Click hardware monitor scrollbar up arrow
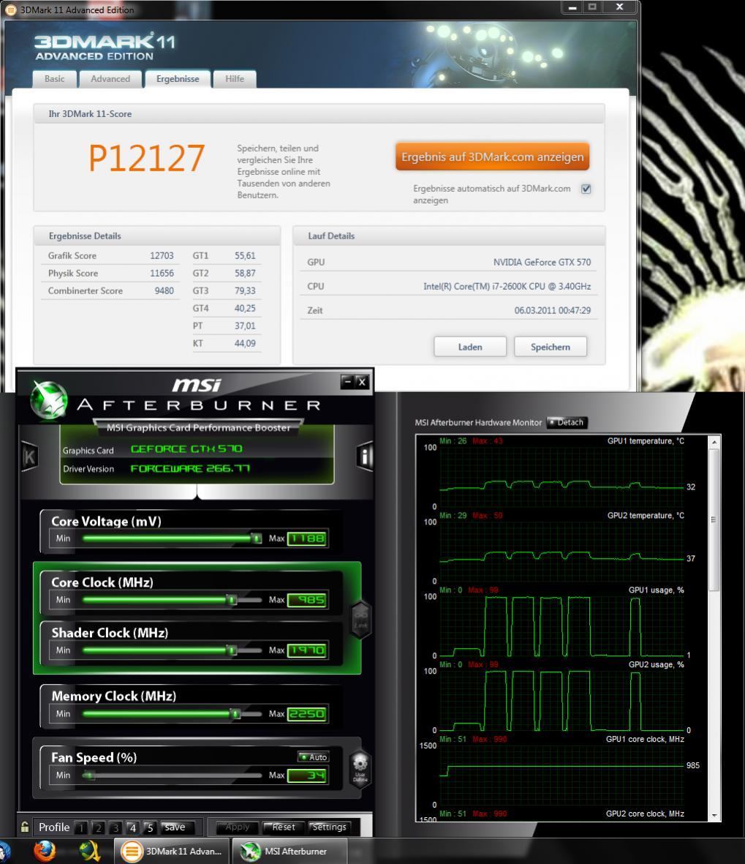Viewport: 745px width, 864px height. [x=714, y=442]
